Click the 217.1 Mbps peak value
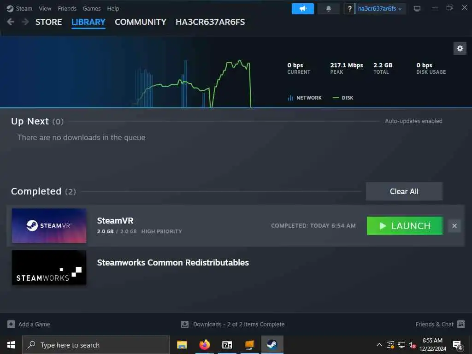The image size is (472, 354). (347, 65)
